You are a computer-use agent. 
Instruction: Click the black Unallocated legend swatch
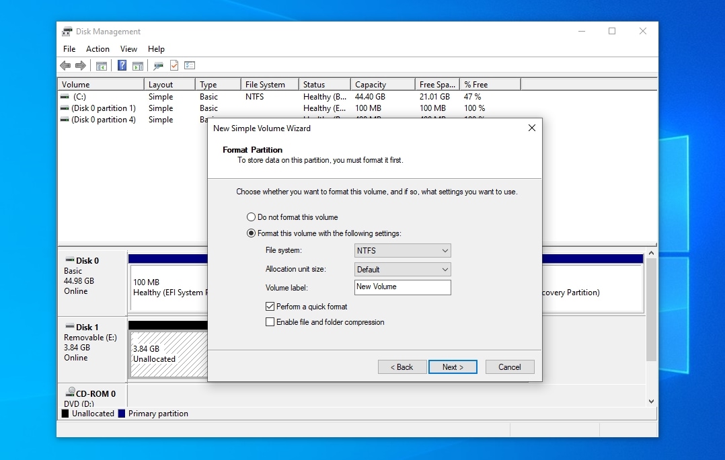click(x=65, y=414)
